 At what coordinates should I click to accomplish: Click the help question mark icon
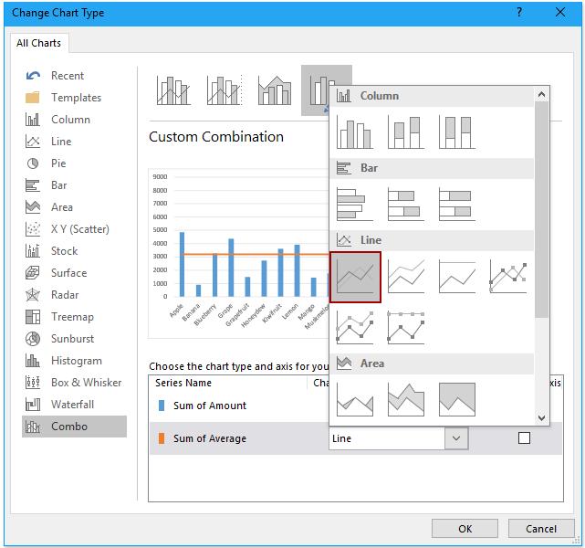pos(519,12)
